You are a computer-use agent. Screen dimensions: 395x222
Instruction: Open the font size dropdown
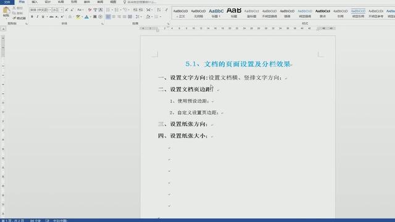click(x=62, y=10)
